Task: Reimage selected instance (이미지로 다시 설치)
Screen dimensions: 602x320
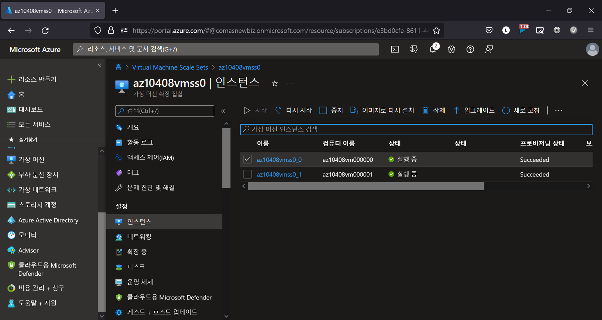Action: (x=382, y=110)
